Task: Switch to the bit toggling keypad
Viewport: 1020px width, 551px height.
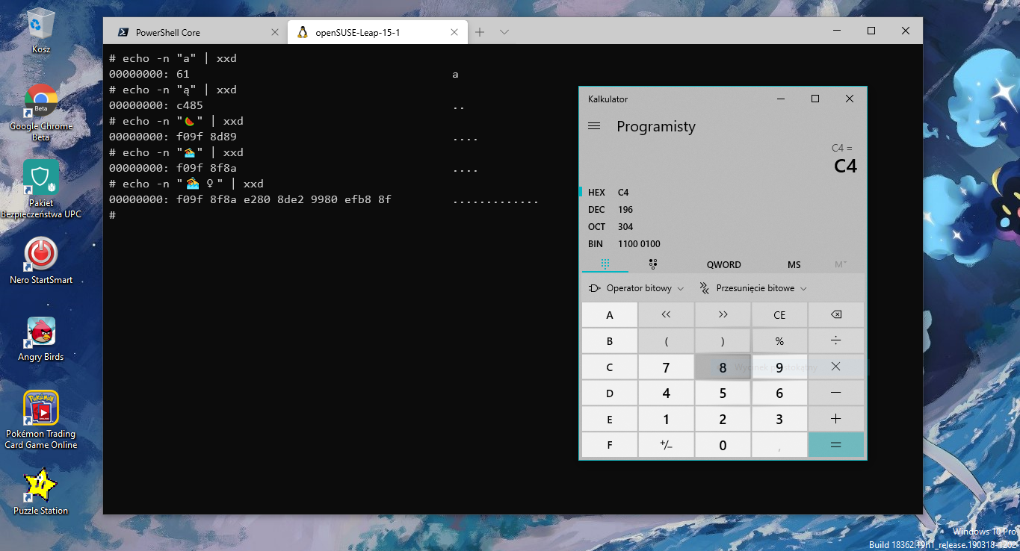Action: pos(652,264)
